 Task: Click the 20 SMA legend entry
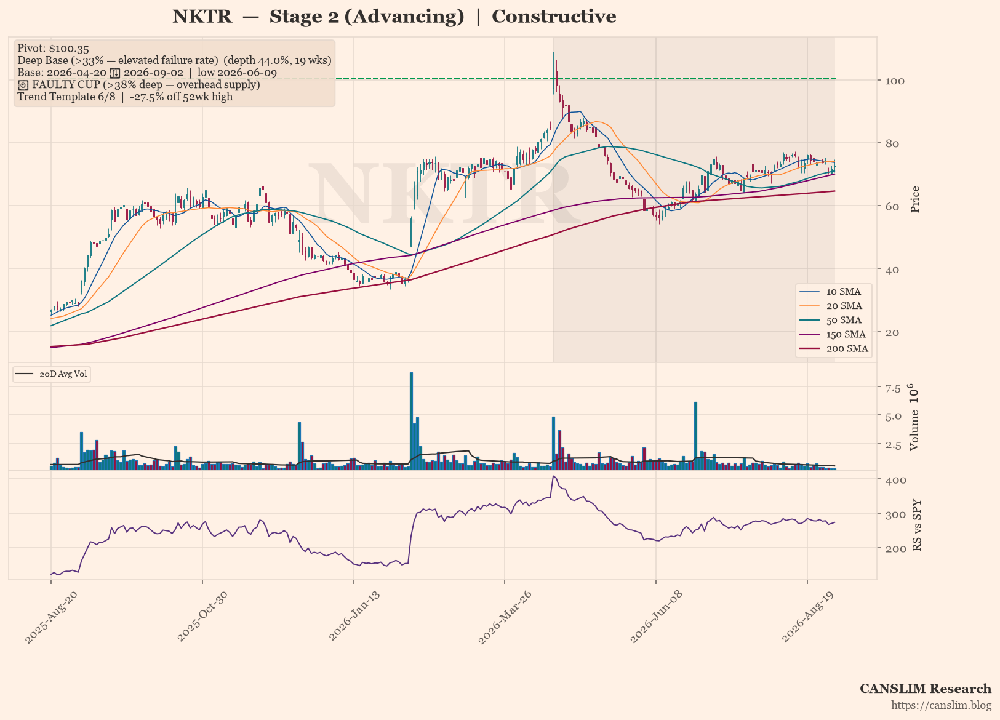pos(831,306)
